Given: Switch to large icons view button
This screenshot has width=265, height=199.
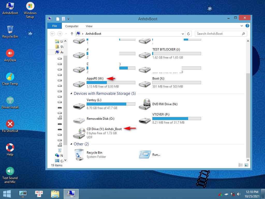Looking at the screenshot, I should pyautogui.click(x=246, y=165).
